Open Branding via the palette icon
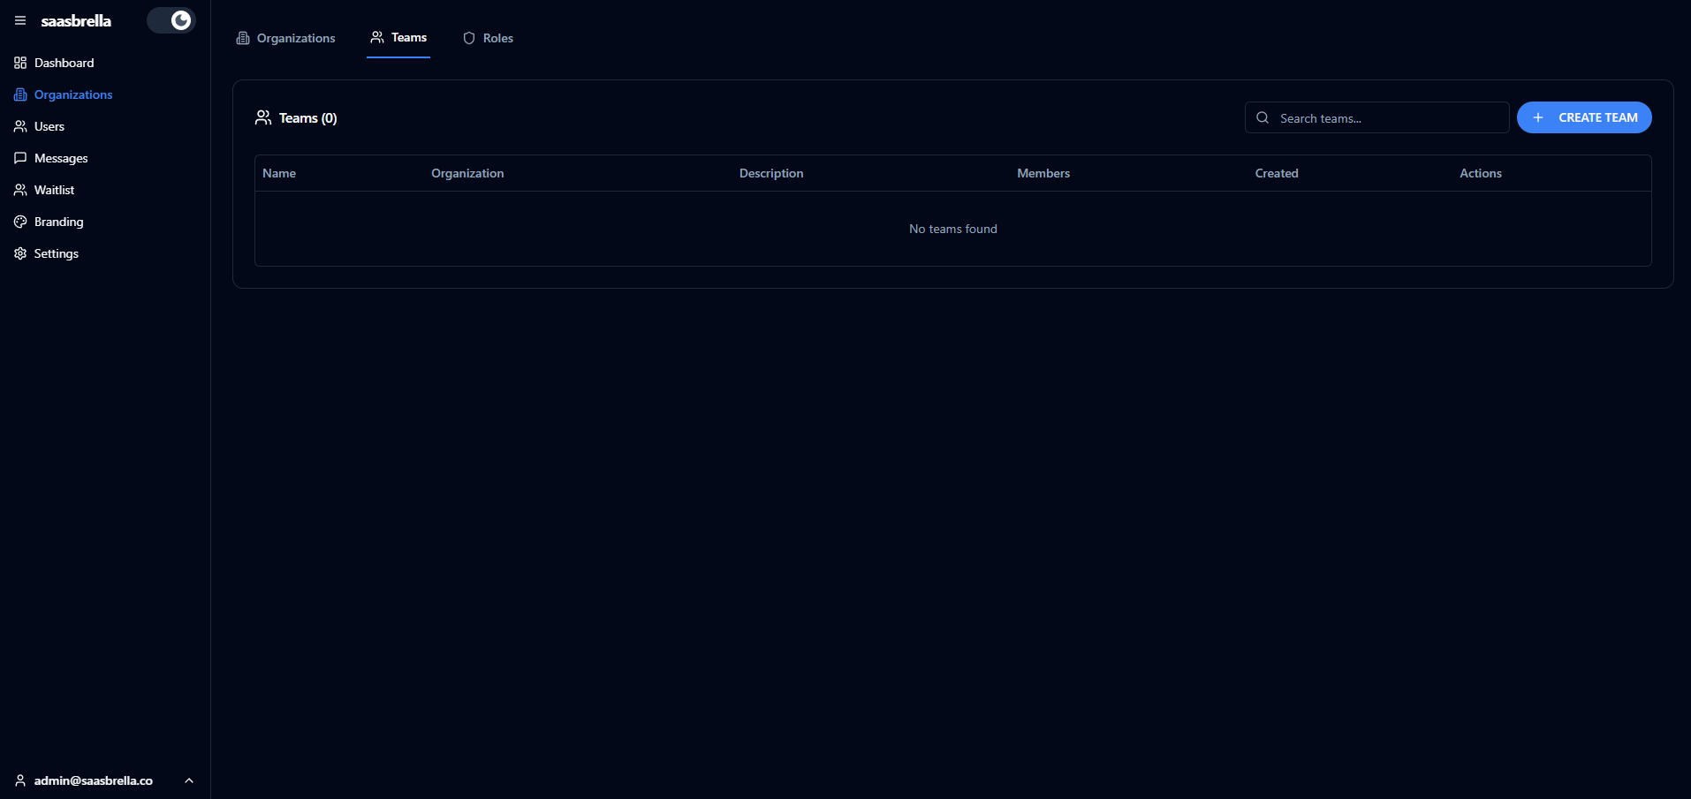The width and height of the screenshot is (1691, 799). tap(20, 222)
